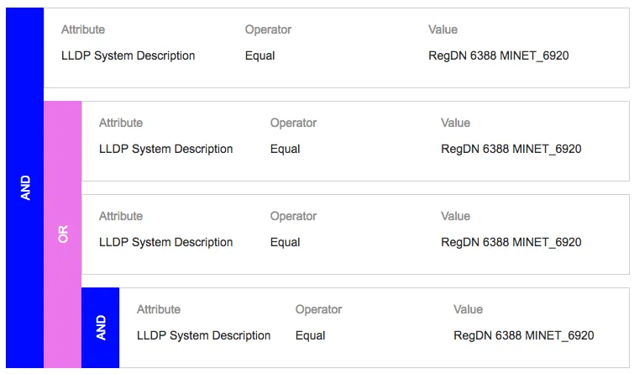Screen dimensions: 634x374
Task: Click the Attribute header in nested AND row
Action: (159, 309)
